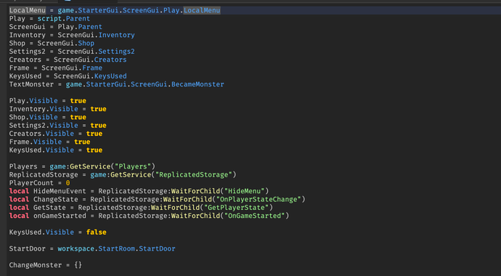Image resolution: width=501 pixels, height=276 pixels.
Task: Click the ChangeMonster variable name
Action: coord(36,265)
